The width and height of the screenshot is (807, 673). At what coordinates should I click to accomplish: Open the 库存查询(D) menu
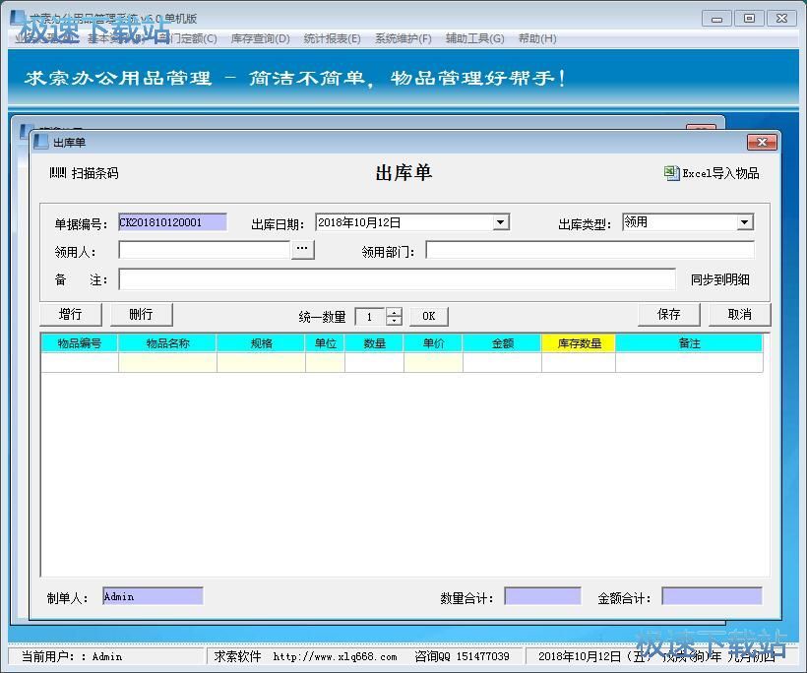tap(260, 38)
